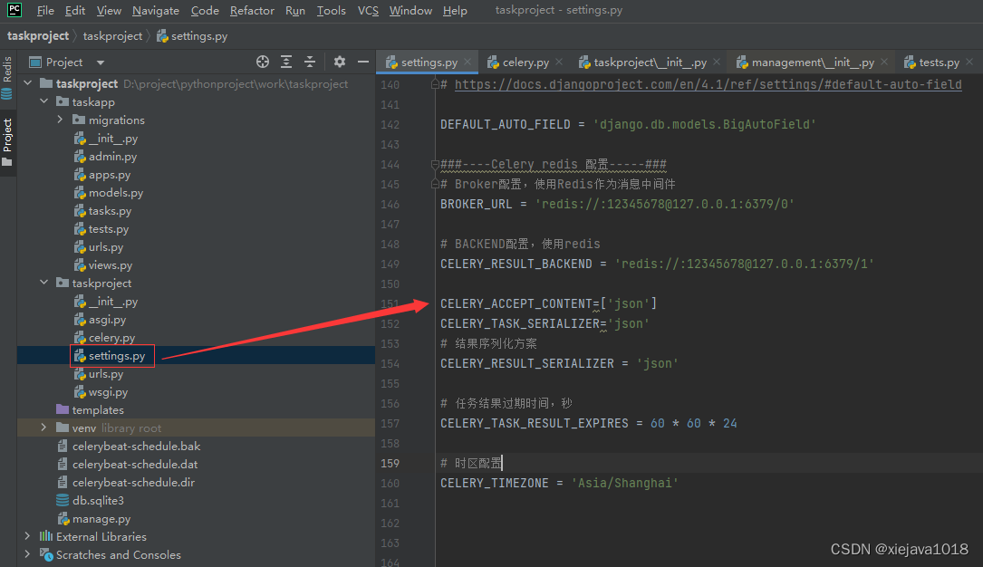
Task: Expand the venv library root
Action: (43, 428)
